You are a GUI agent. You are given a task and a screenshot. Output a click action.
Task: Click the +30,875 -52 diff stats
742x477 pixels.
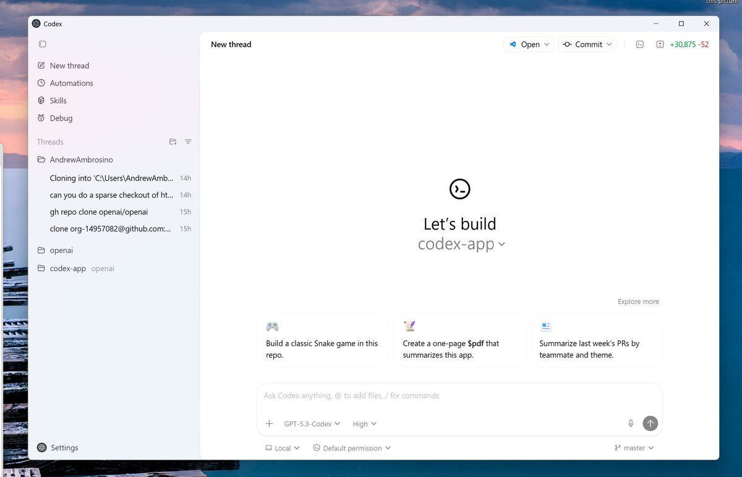coord(689,45)
